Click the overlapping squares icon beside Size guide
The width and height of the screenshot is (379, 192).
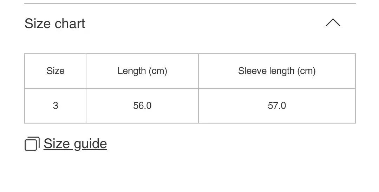point(32,144)
